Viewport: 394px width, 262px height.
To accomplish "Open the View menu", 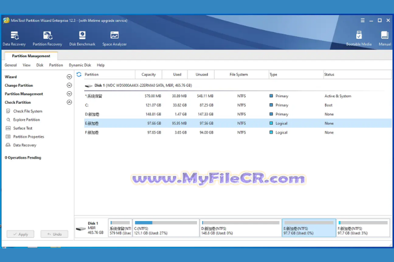I will pos(27,65).
